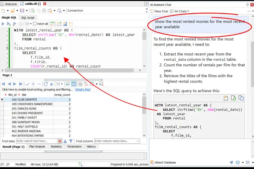Find next match with down triangle
The image size is (254, 169).
[x=71, y=141]
